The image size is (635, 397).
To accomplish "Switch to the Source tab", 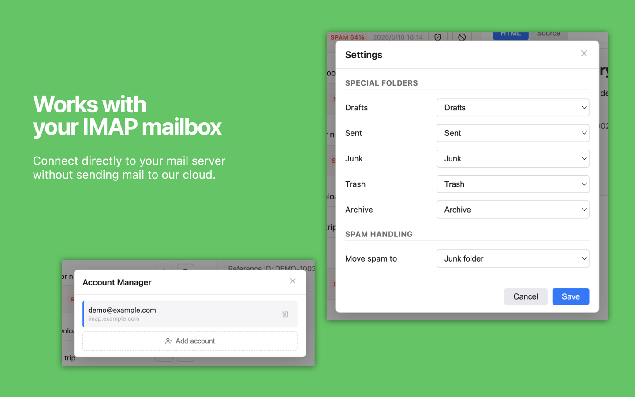I will click(x=548, y=34).
